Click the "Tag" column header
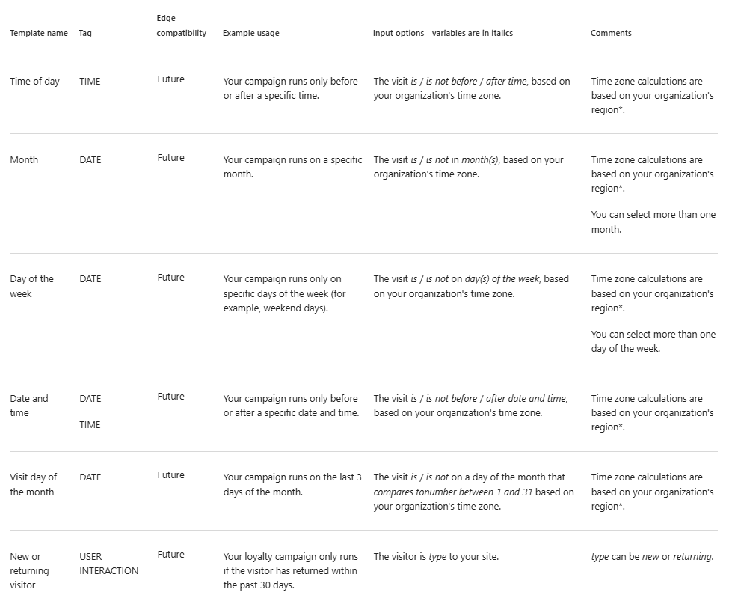 click(85, 33)
